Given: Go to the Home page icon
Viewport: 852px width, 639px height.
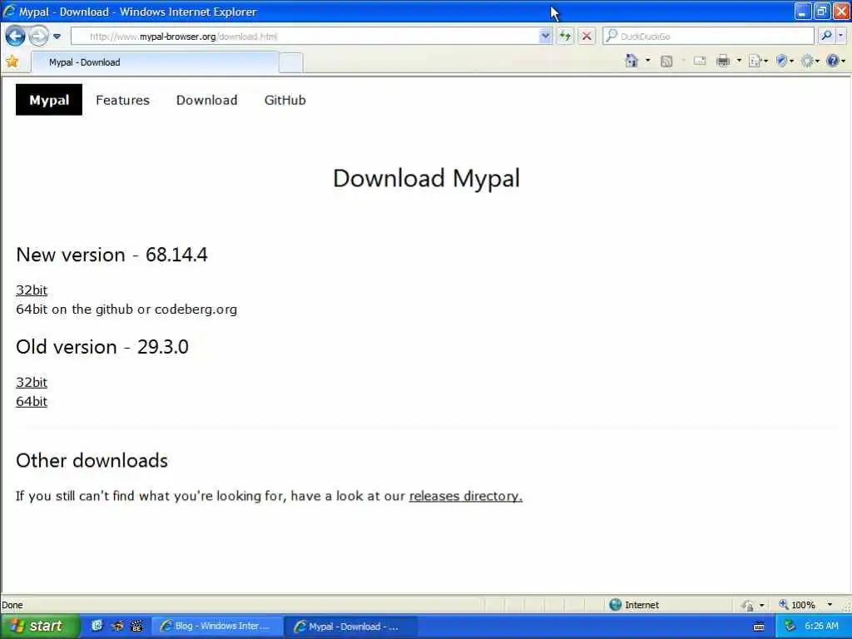Looking at the screenshot, I should [x=632, y=61].
